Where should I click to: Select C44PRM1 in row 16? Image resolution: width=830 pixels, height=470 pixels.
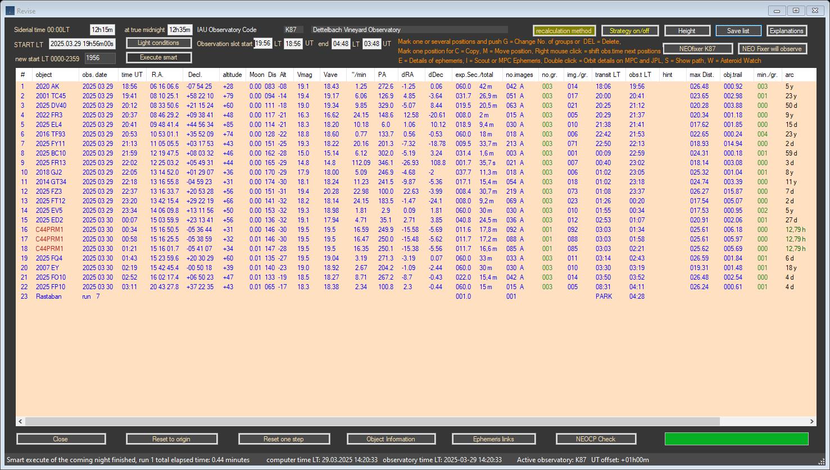49,230
